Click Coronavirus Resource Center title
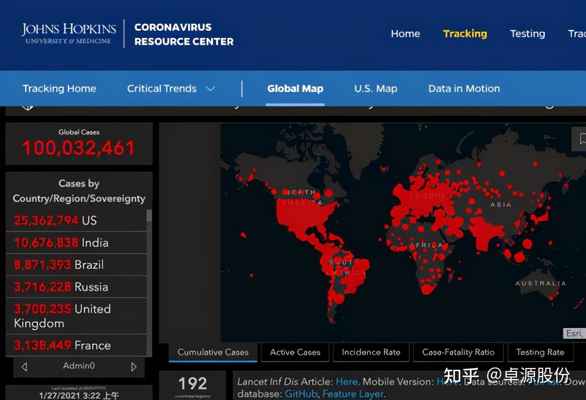The image size is (586, 400). (184, 34)
